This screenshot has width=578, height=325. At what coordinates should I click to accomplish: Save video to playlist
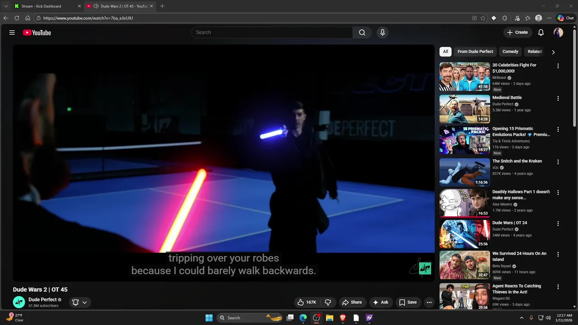pyautogui.click(x=408, y=302)
